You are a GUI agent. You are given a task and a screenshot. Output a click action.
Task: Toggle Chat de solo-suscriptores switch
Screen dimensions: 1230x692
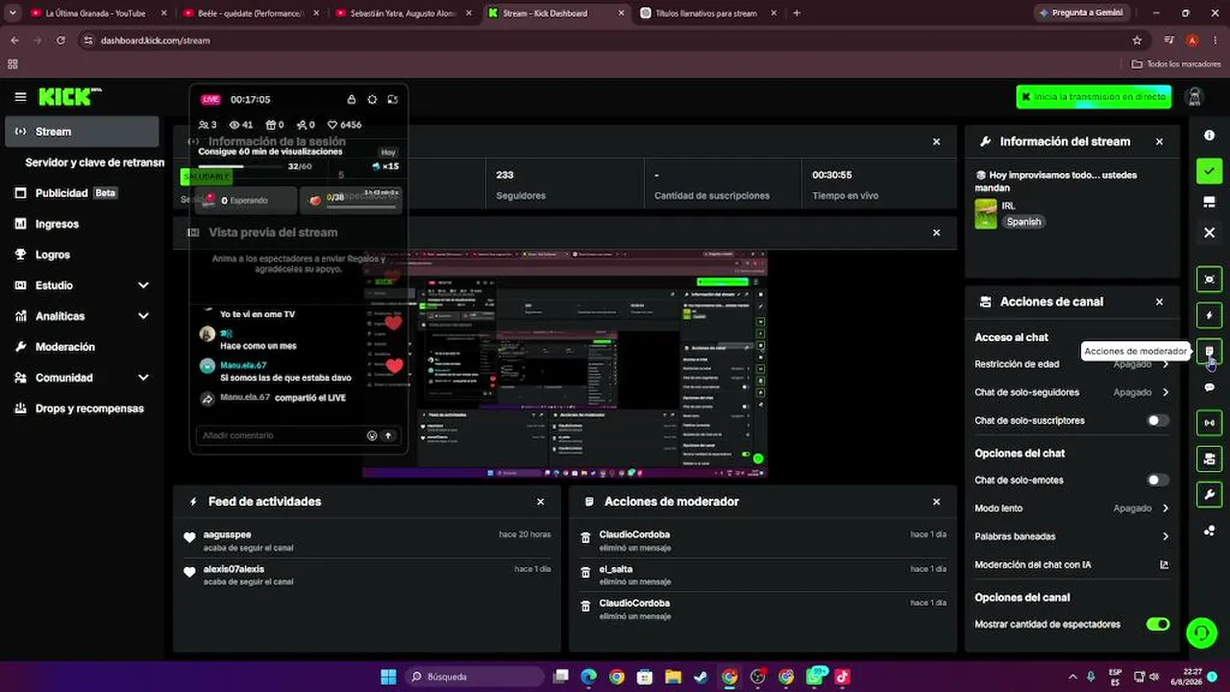click(1158, 421)
